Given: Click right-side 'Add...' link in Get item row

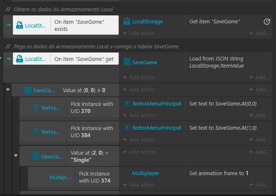Looking at the screenshot, I should (259, 33).
